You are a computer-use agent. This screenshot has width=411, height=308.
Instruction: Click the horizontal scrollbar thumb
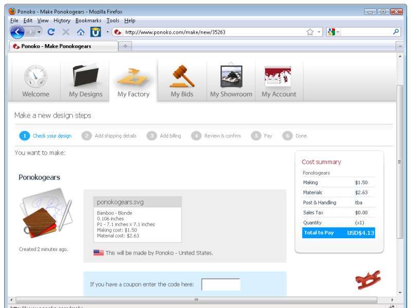196,300
